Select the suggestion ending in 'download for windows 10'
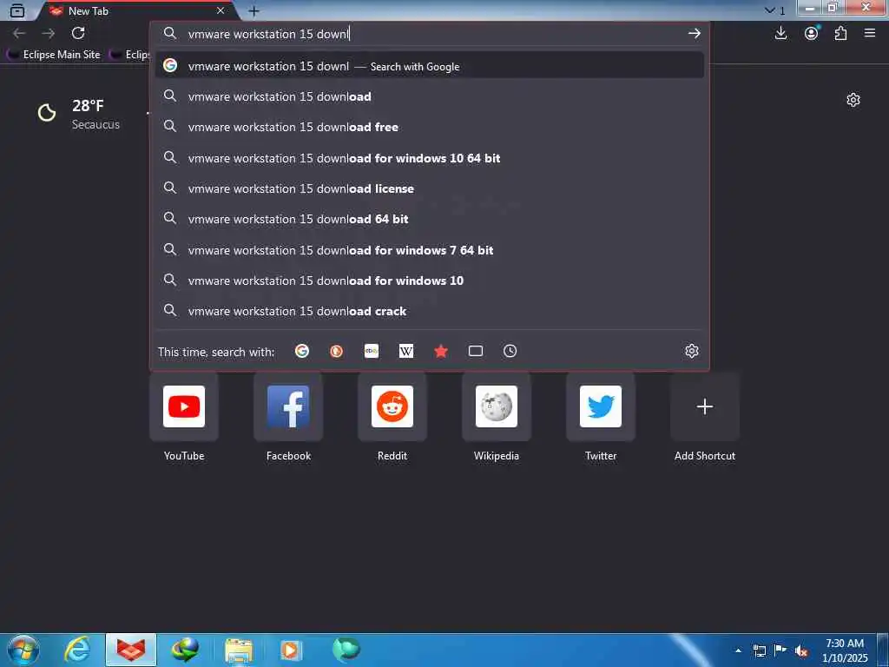This screenshot has height=667, width=889. (x=429, y=281)
